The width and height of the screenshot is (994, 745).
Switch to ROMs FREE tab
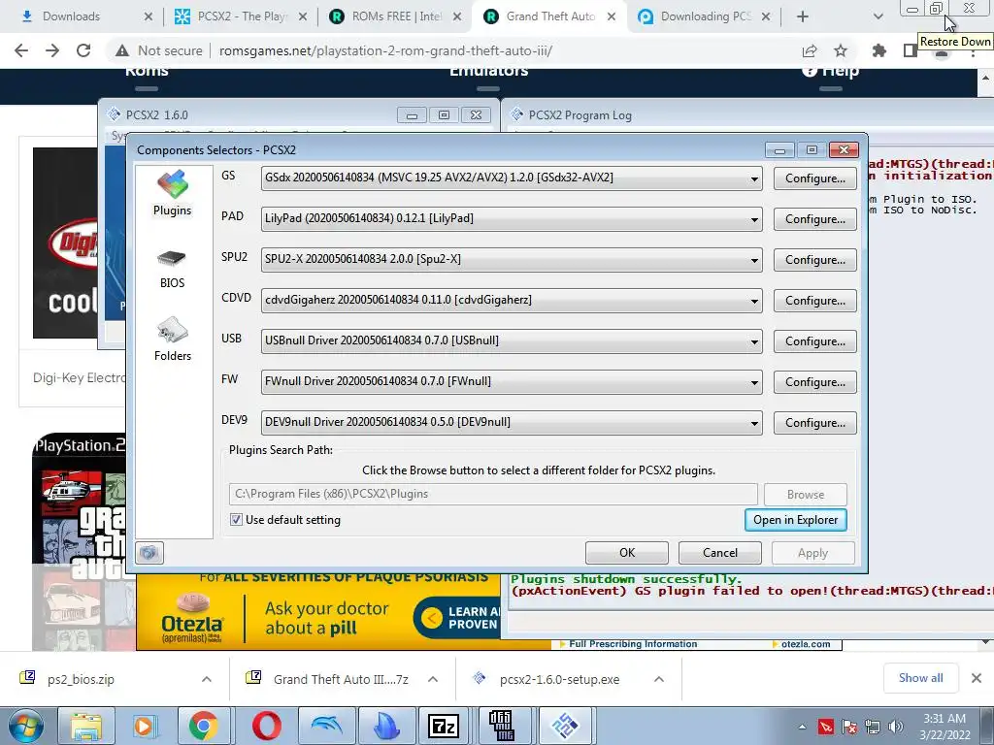pos(394,16)
